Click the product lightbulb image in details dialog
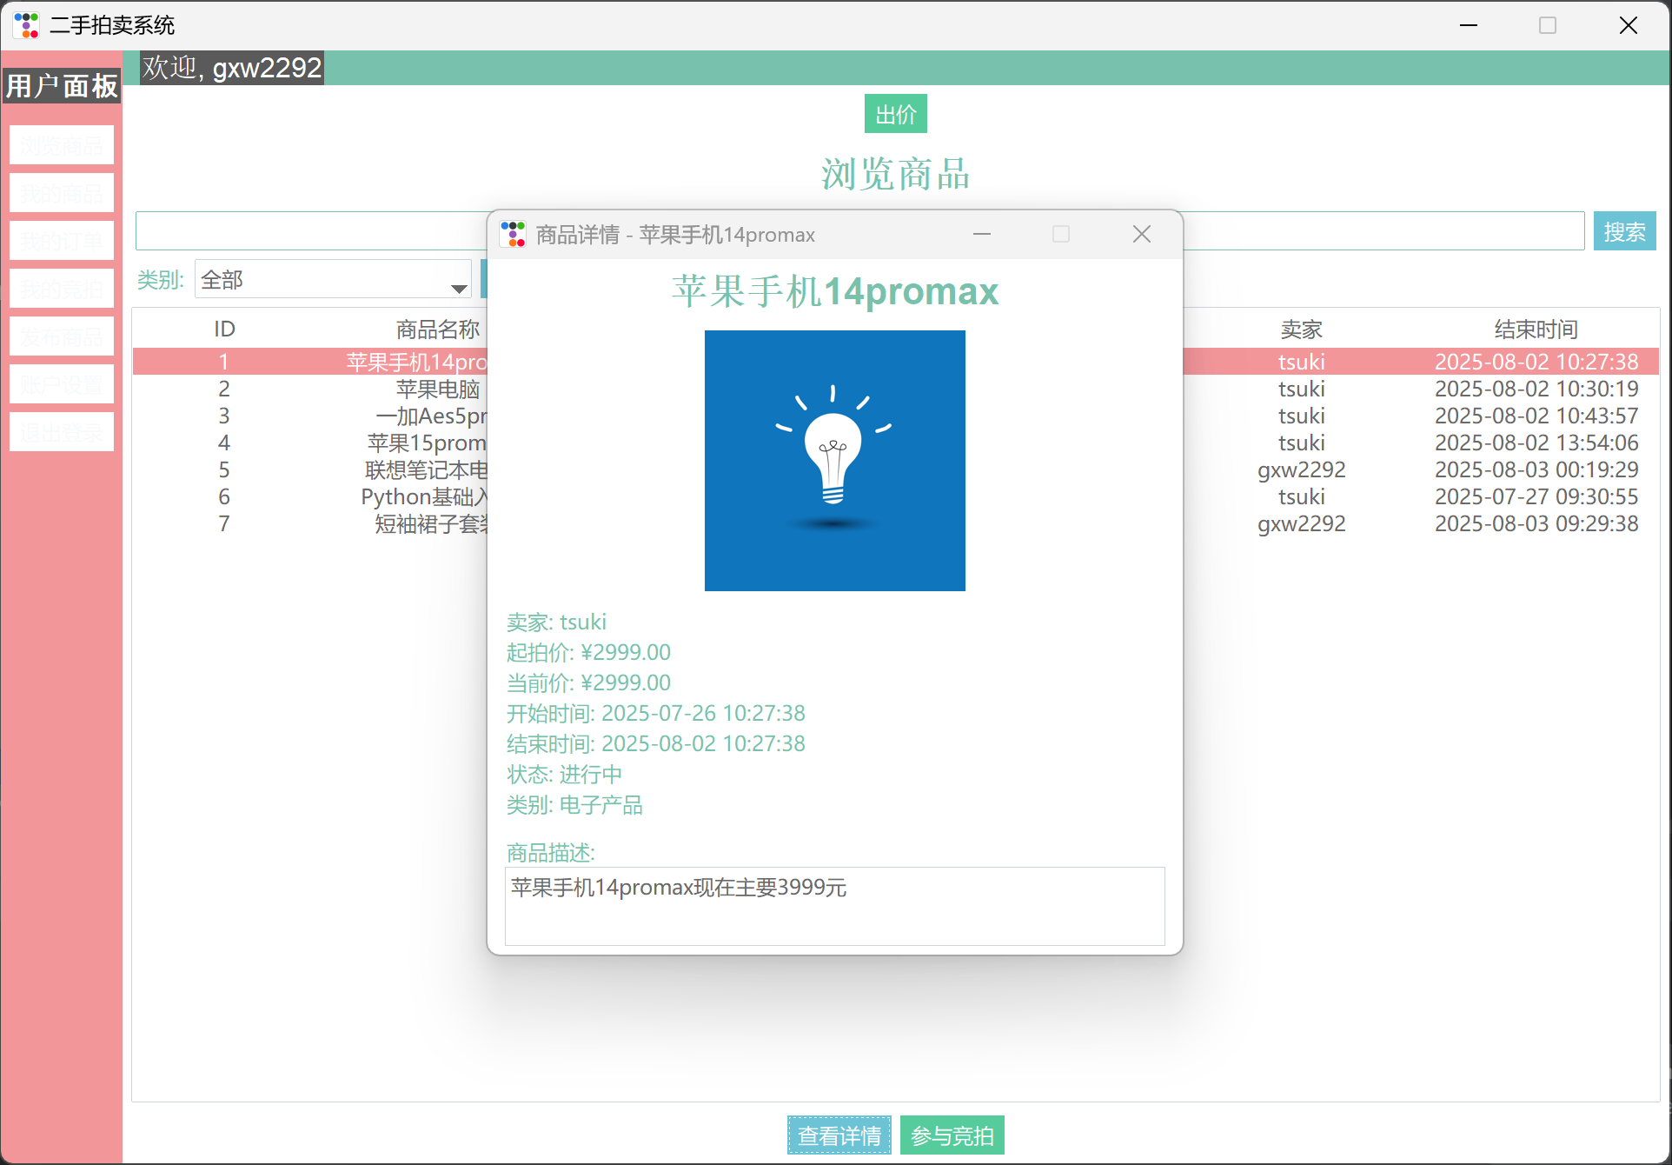1672x1165 pixels. tap(835, 461)
